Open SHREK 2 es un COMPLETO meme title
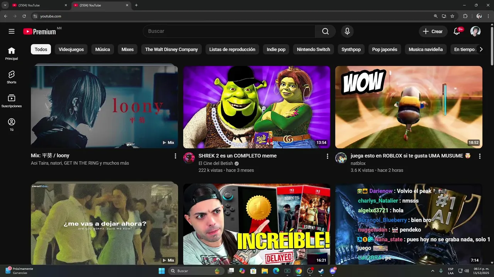The width and height of the screenshot is (494, 277). tap(237, 156)
